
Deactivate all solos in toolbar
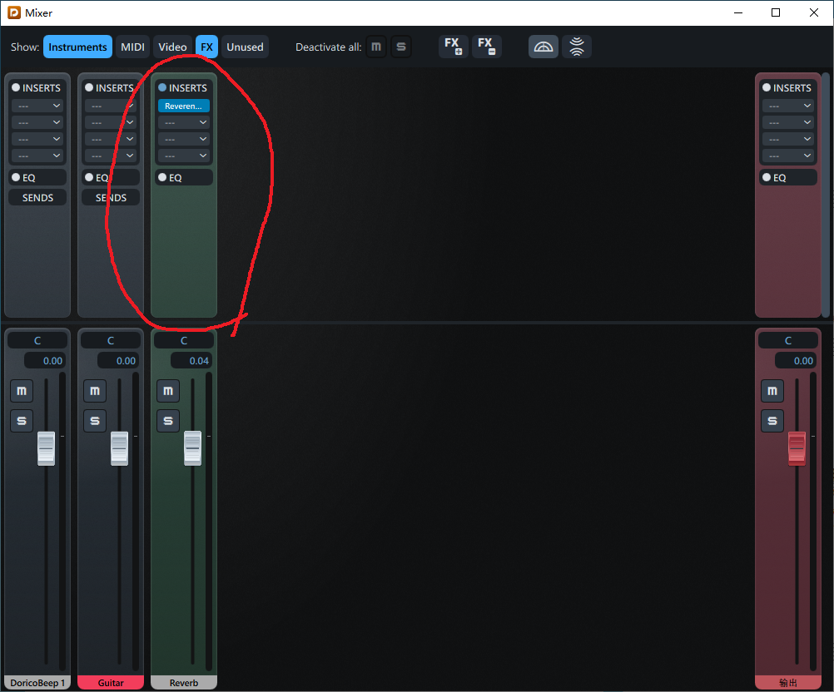click(401, 47)
